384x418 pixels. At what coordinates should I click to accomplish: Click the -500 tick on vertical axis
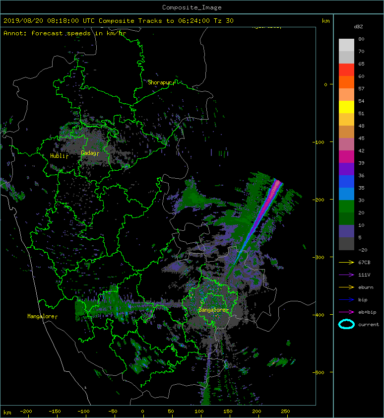coord(318,372)
